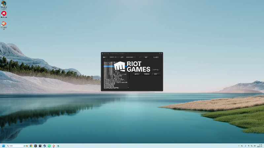Click the active orange app taskbar icon
Screen dimensions: 264x148
coord(54,146)
